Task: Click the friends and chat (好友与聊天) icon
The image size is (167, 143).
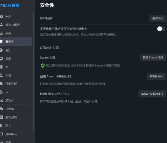Action: (x=1, y=25)
